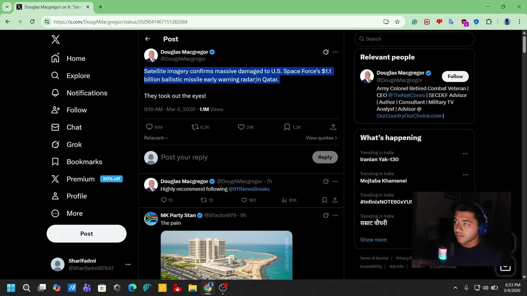Click the address bar URL
527x296 pixels.
121,22
